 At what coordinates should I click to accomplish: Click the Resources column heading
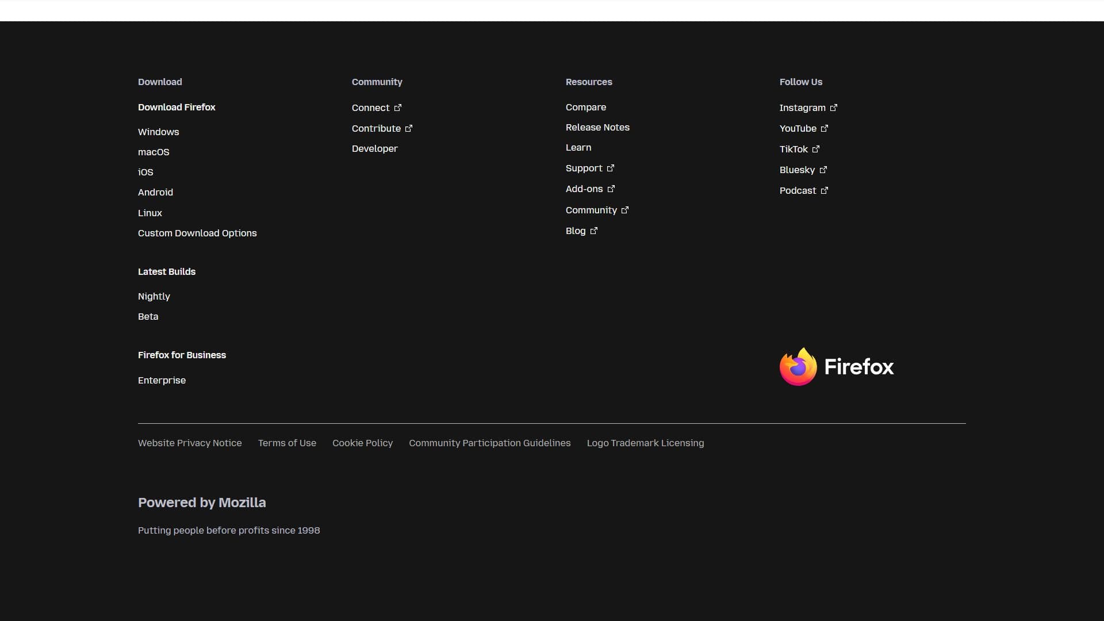pyautogui.click(x=589, y=82)
